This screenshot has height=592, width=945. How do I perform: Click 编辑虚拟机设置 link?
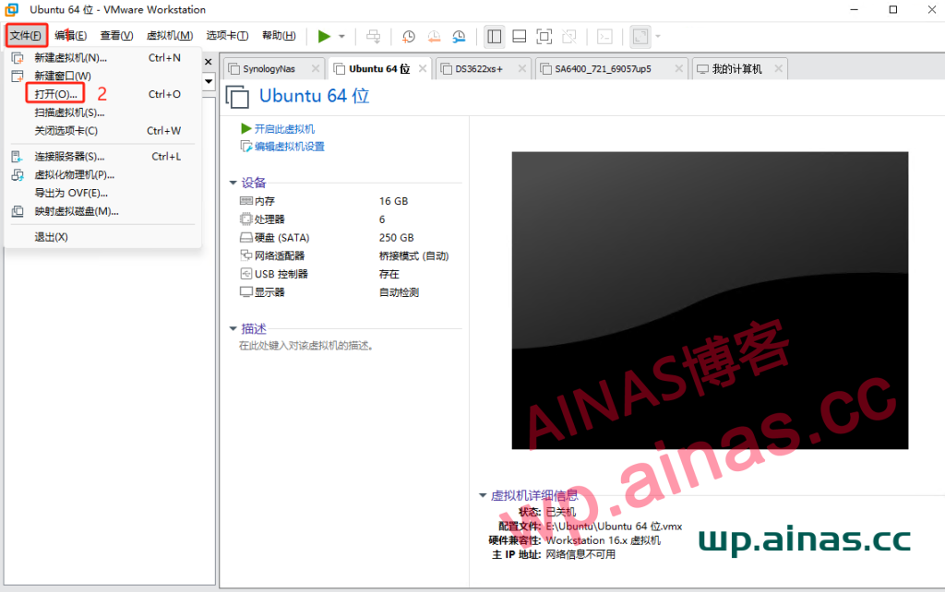289,147
